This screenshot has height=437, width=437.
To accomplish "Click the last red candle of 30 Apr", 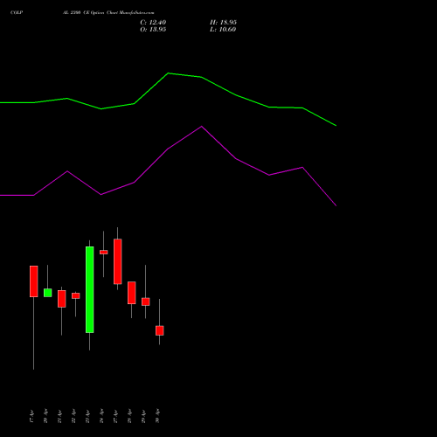I will 160,330.
